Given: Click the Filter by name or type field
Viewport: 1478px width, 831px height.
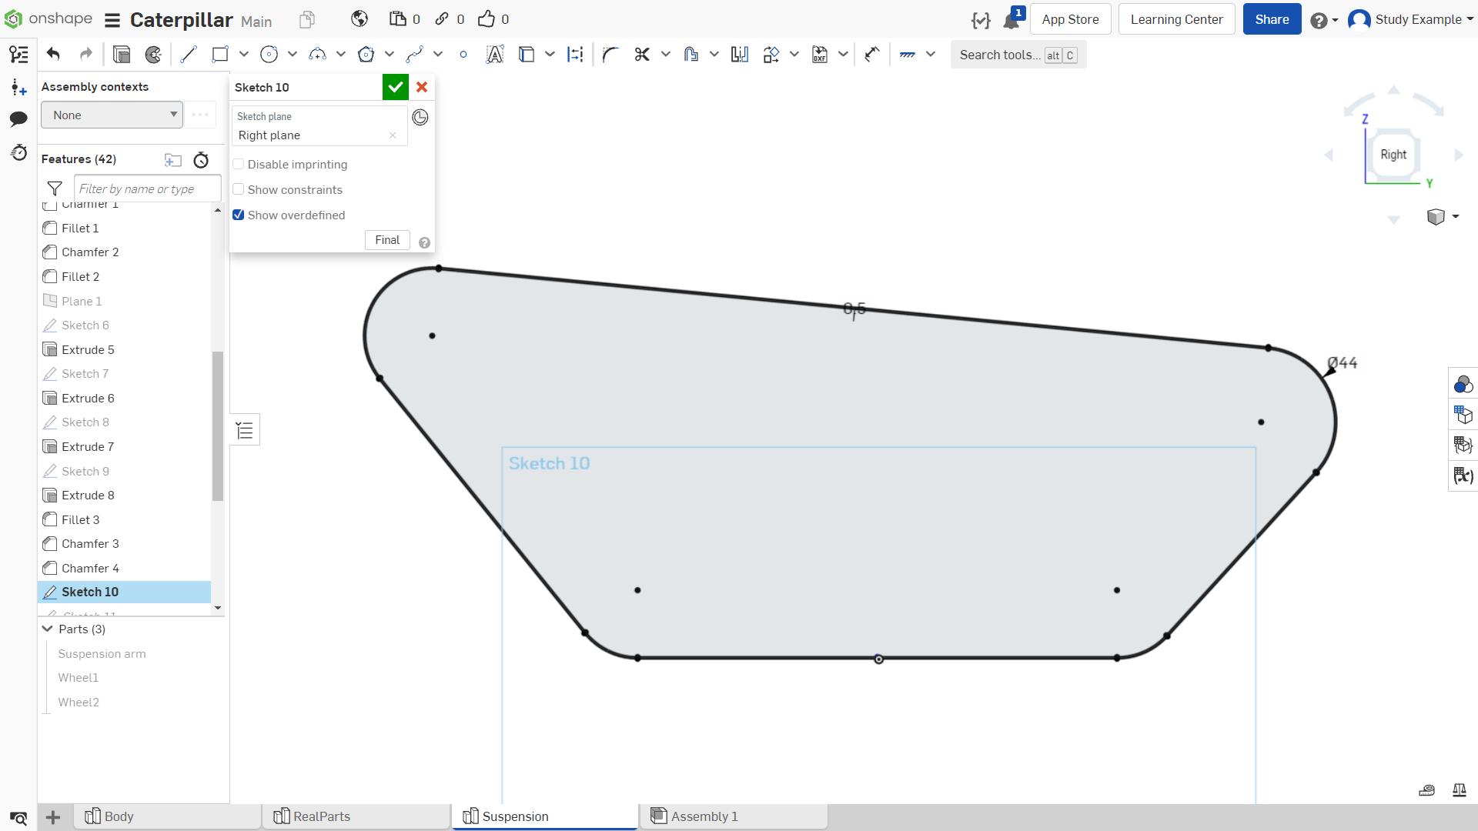Looking at the screenshot, I should coord(147,189).
